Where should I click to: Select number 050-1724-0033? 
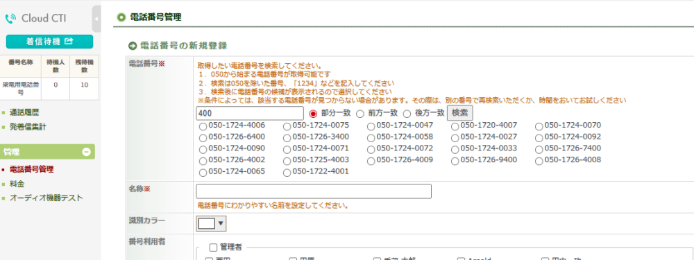coord(455,150)
